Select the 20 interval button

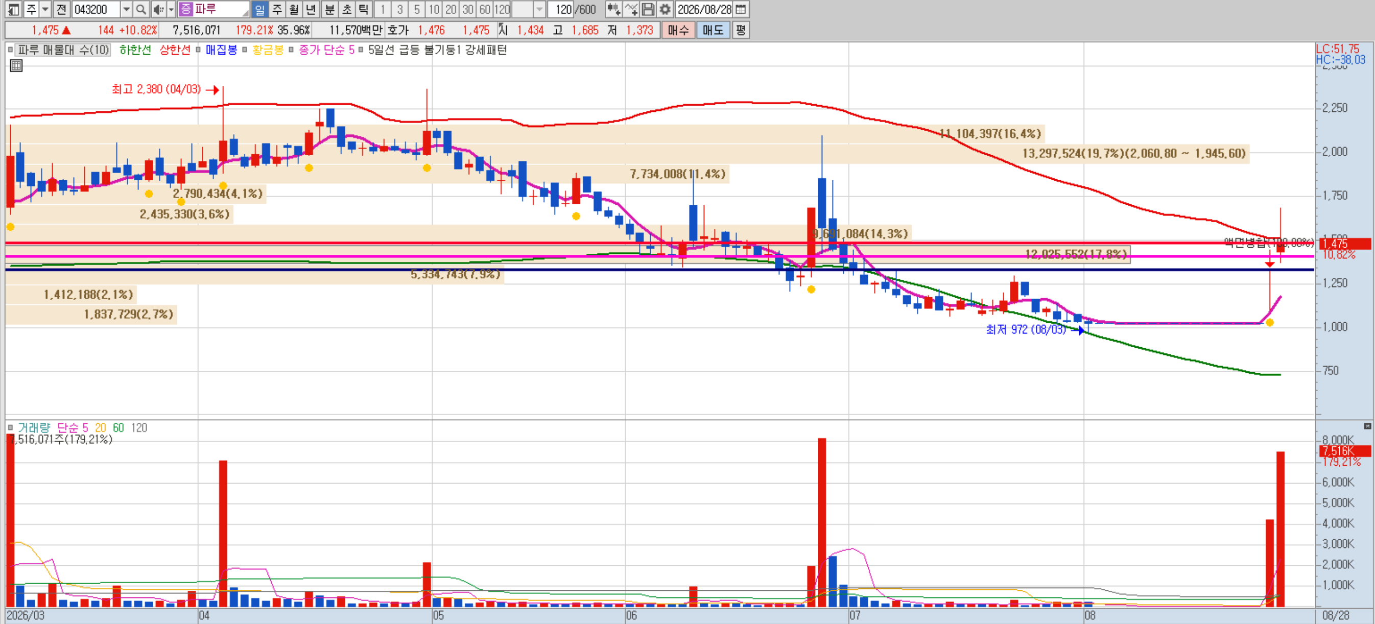[x=451, y=9]
